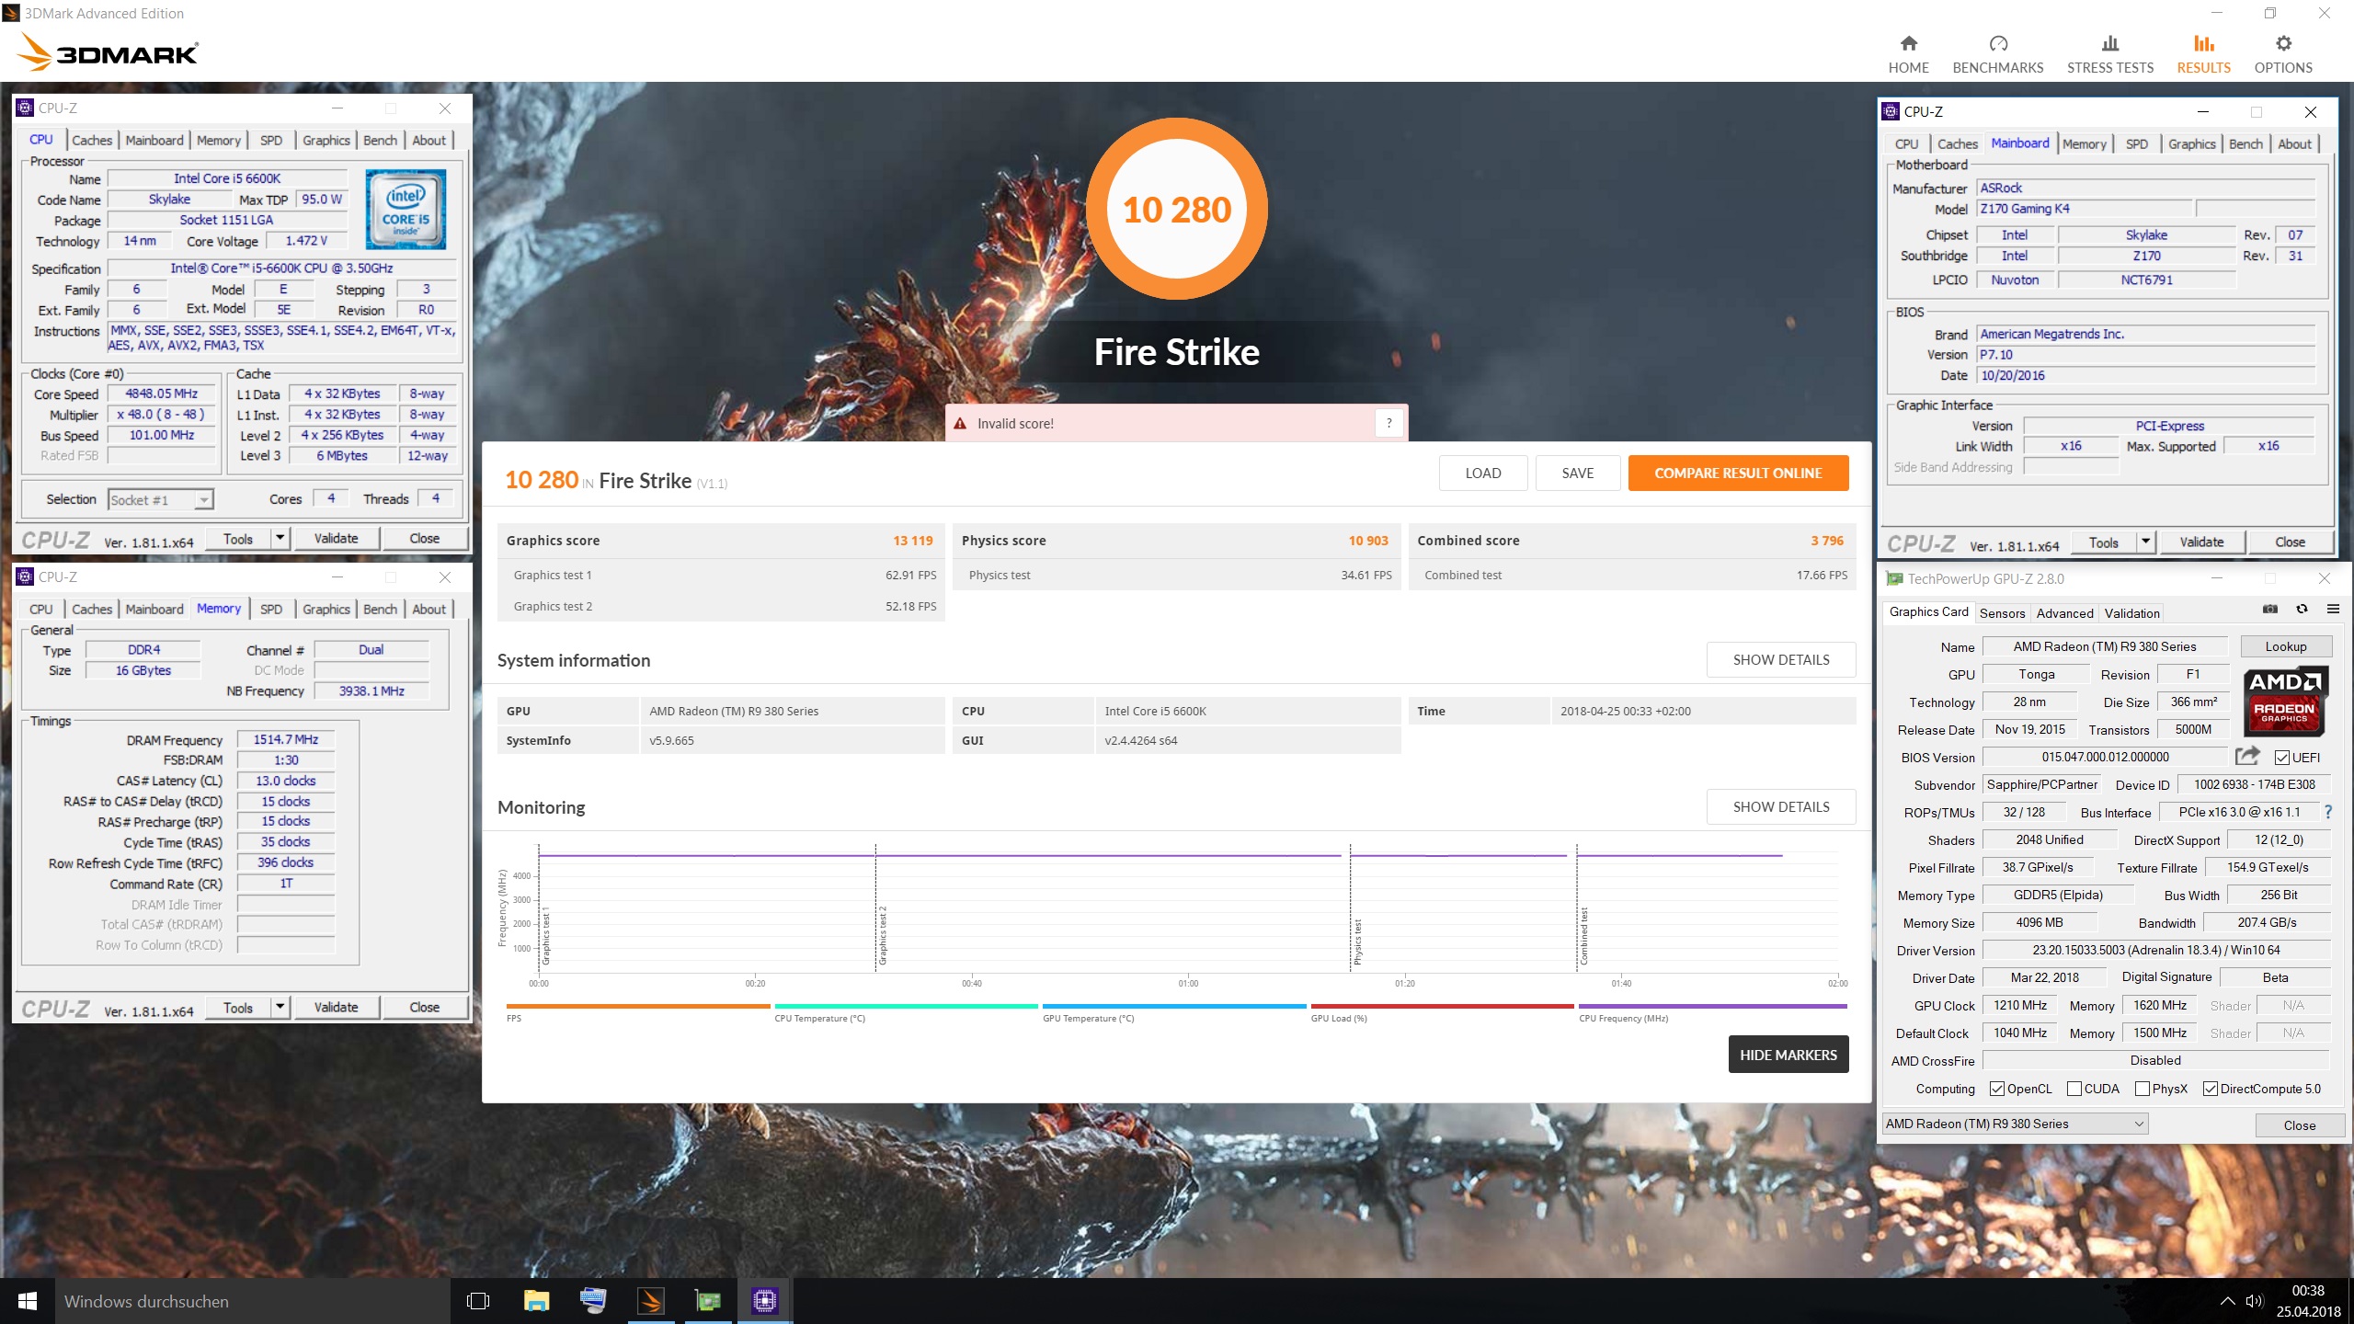Click the GPU-Z BIOS share/export icon
Viewport: 2354px width, 1324px height.
tap(2247, 756)
